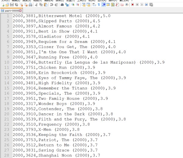Toggle show all characters pilcrow icon
The height and width of the screenshot is (158, 183).
pyautogui.click(x=99, y=5)
